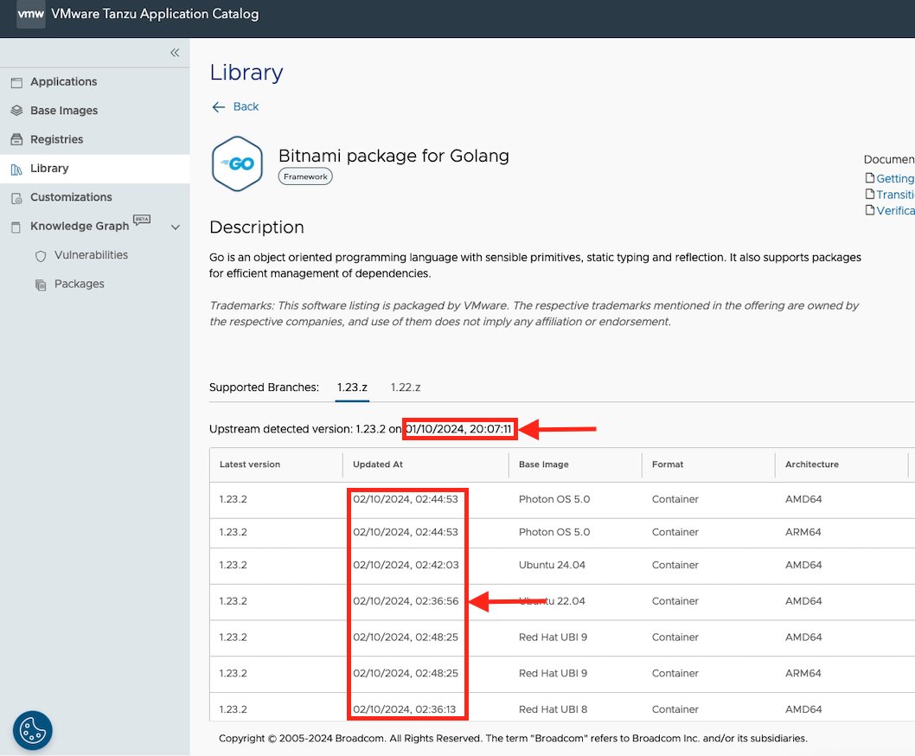The image size is (915, 756).
Task: Click the Ubuntu 22.04 cell
Action: click(x=552, y=600)
